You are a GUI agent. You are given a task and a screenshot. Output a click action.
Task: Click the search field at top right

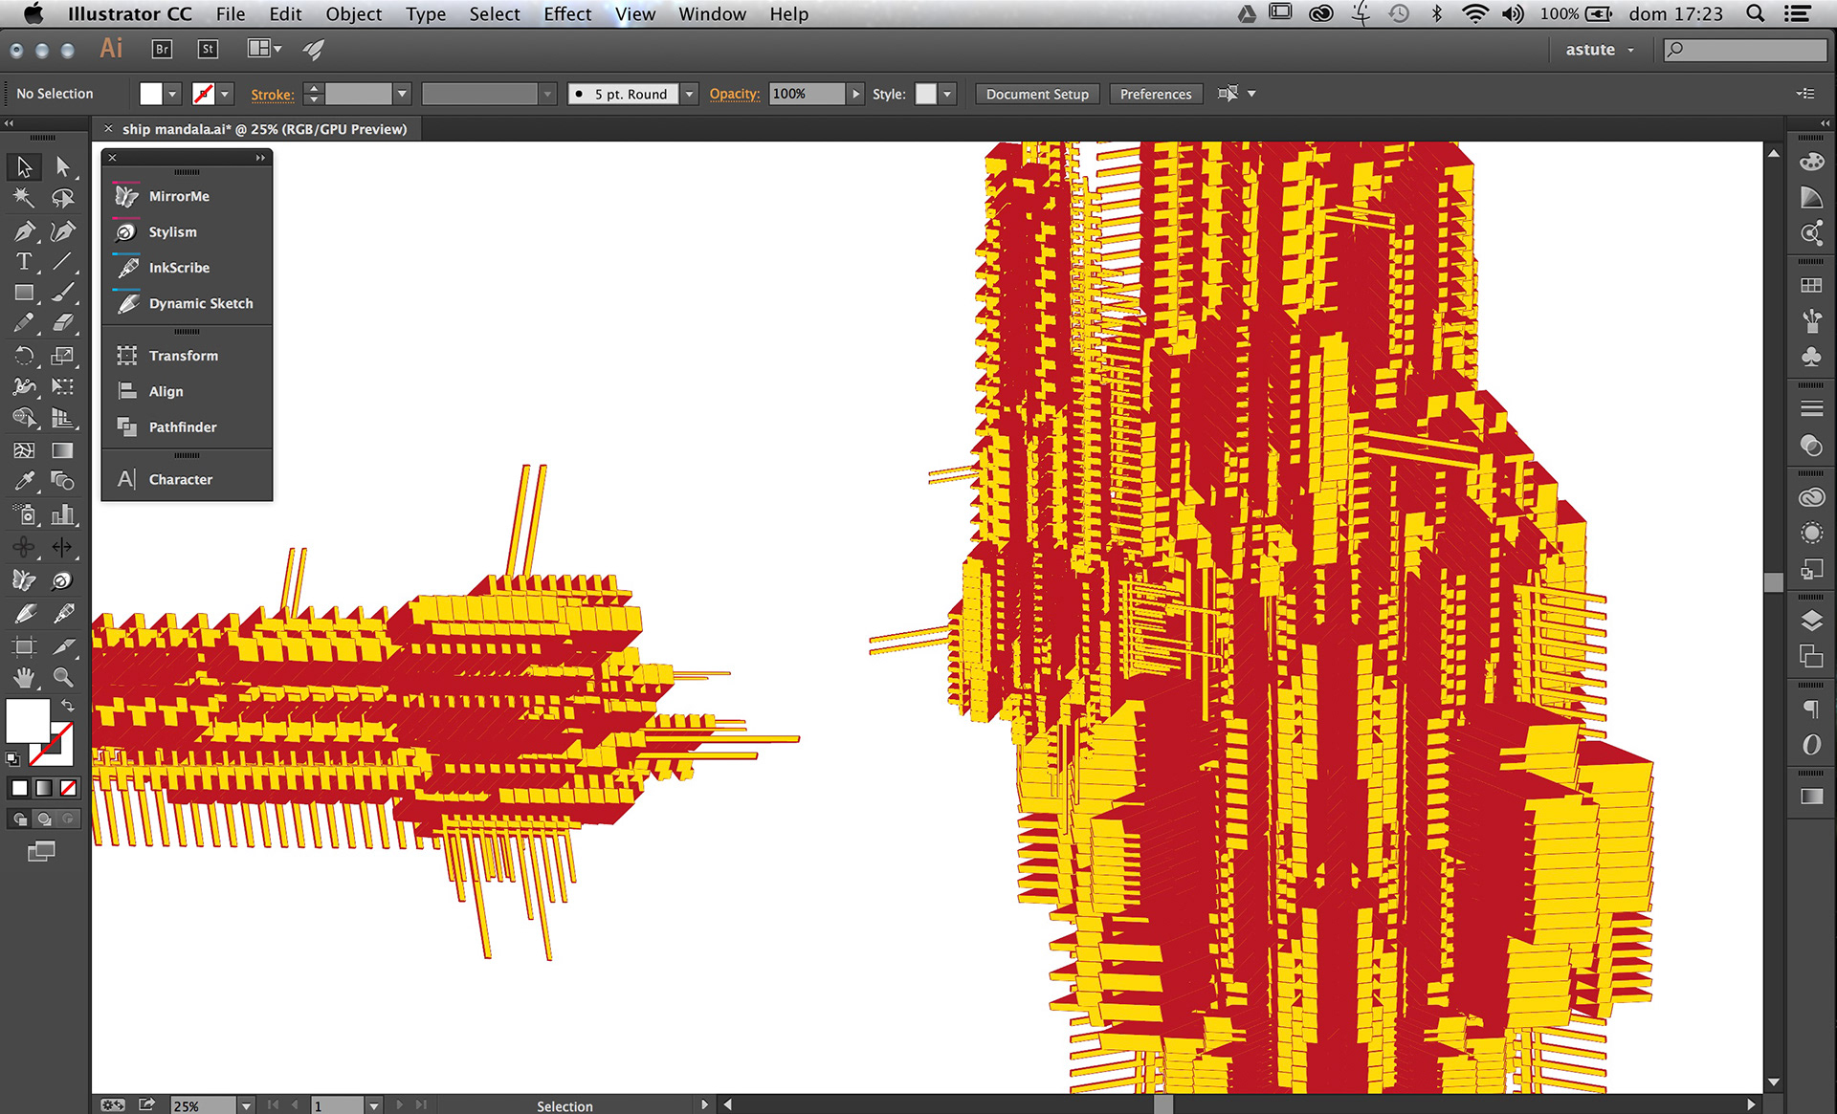click(x=1745, y=50)
